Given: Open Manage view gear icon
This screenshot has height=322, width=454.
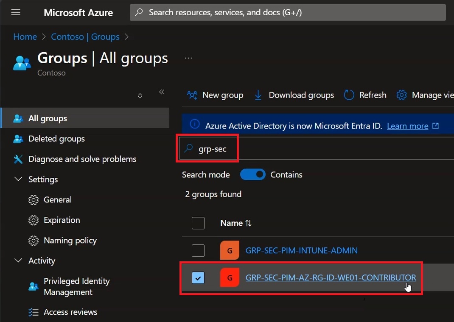Looking at the screenshot, I should tap(401, 95).
